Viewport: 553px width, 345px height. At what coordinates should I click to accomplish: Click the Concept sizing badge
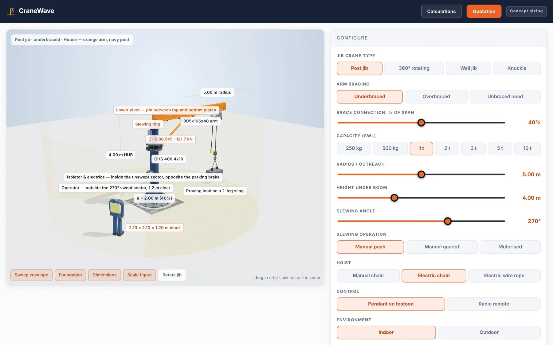[x=526, y=11]
